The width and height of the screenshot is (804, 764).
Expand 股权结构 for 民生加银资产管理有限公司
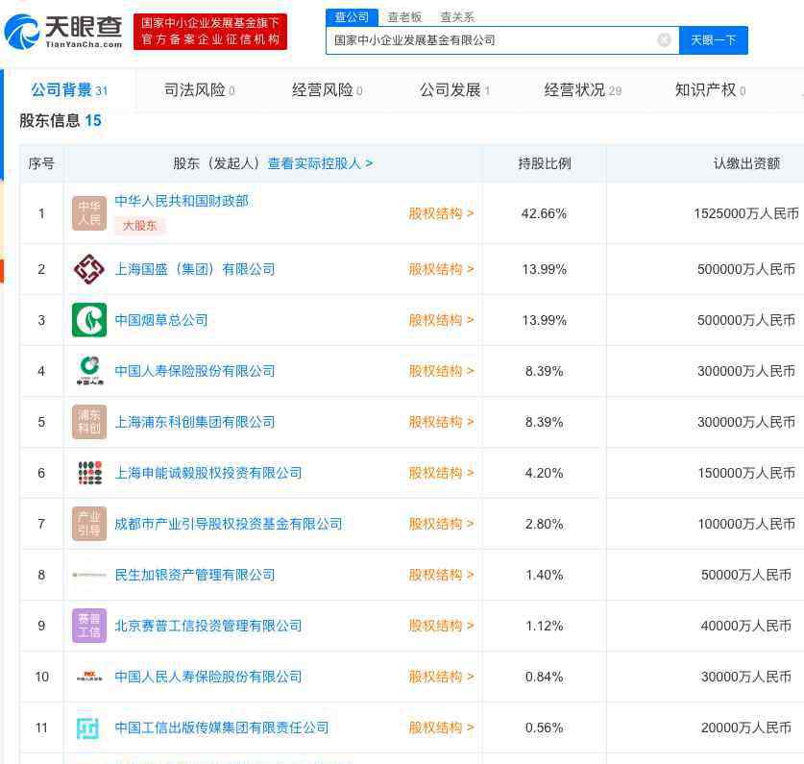click(x=441, y=575)
